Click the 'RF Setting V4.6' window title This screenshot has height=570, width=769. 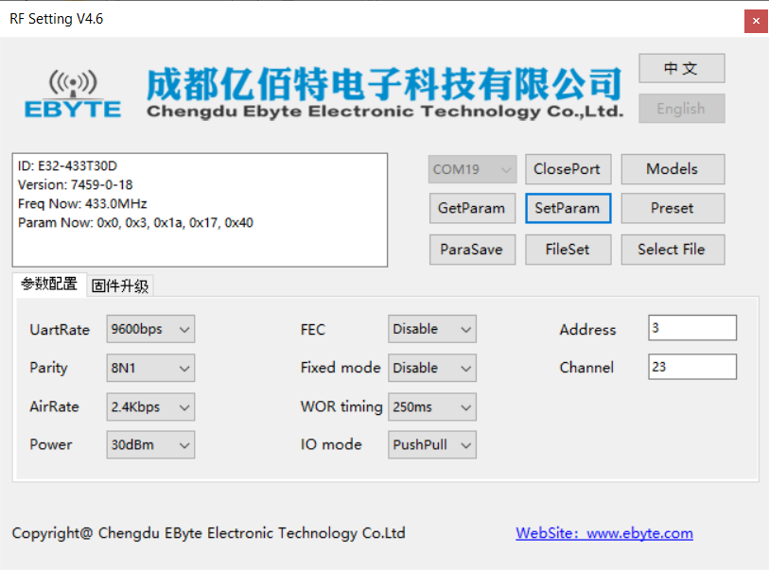57,19
